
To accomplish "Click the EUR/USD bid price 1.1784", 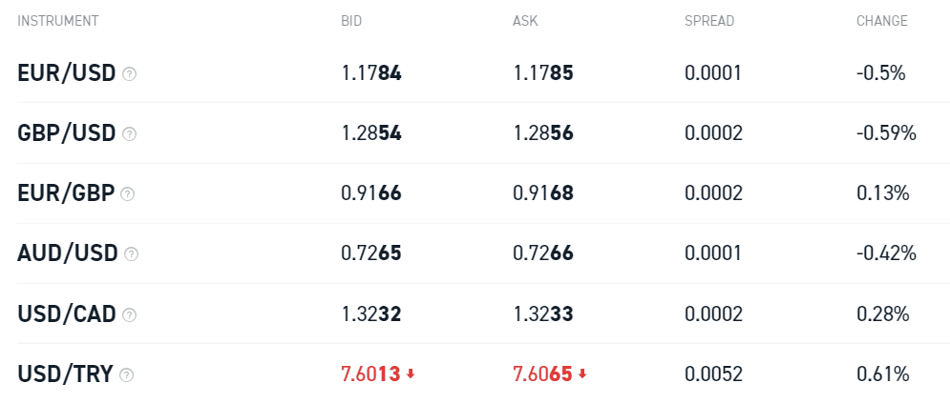I will pyautogui.click(x=370, y=73).
